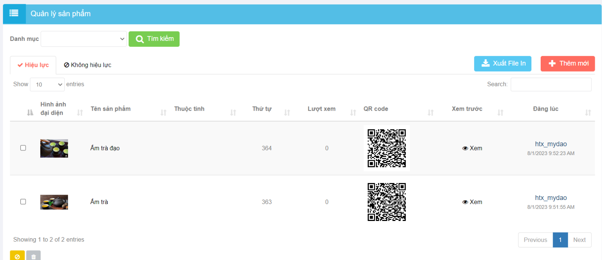The image size is (602, 260).
Task: Click timestamp 8/1/2023 9:51:55 AM
Action: point(551,207)
